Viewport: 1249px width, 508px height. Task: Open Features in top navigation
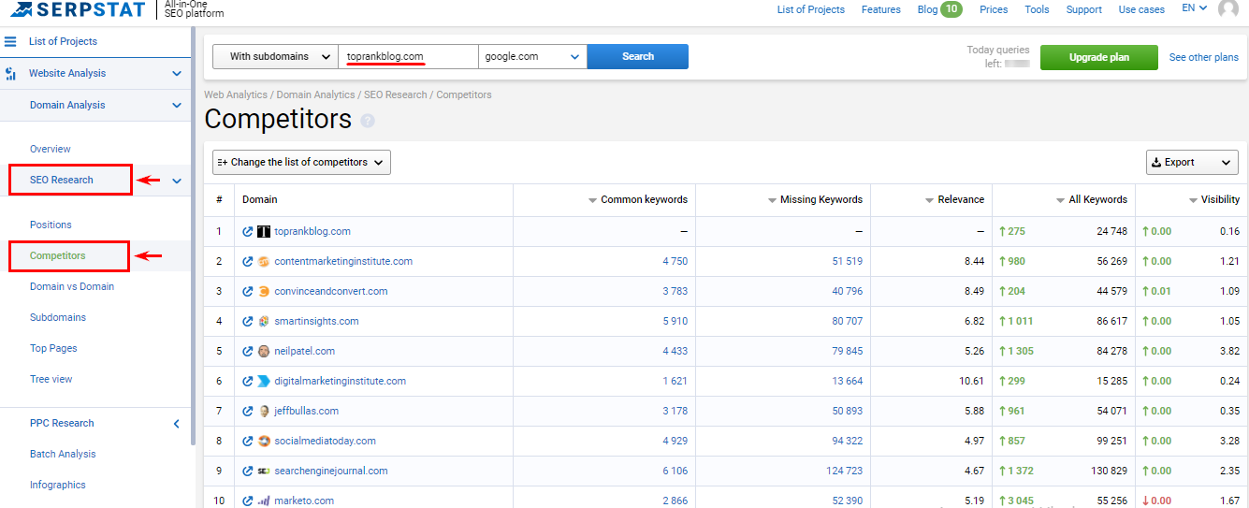coord(881,9)
